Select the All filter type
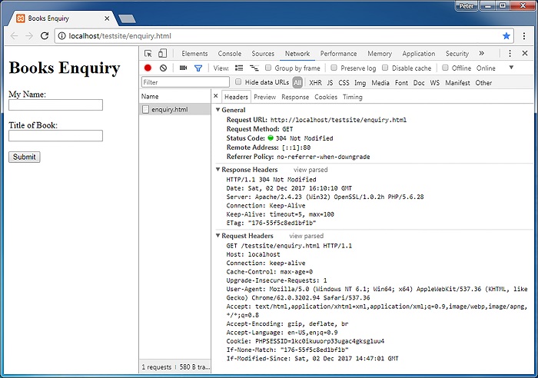The image size is (538, 378). pyautogui.click(x=297, y=82)
